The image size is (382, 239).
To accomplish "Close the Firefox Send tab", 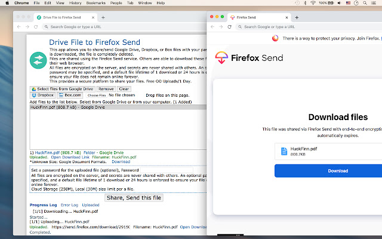I will (286, 17).
